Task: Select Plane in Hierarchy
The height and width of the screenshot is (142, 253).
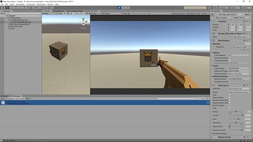Action: 12,28
